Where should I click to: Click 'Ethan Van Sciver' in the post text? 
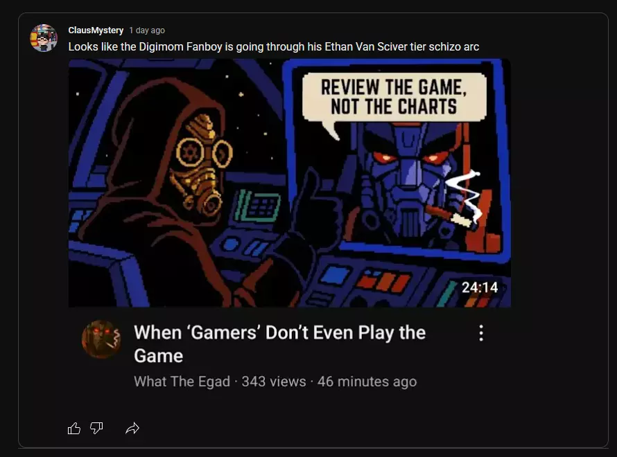(x=365, y=47)
